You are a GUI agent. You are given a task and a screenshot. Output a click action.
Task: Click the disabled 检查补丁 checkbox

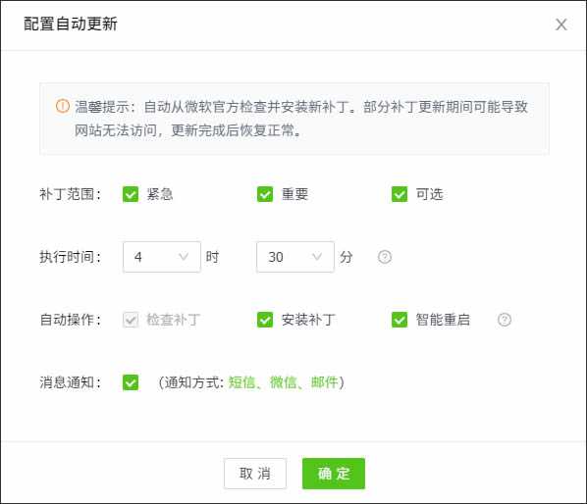click(131, 320)
